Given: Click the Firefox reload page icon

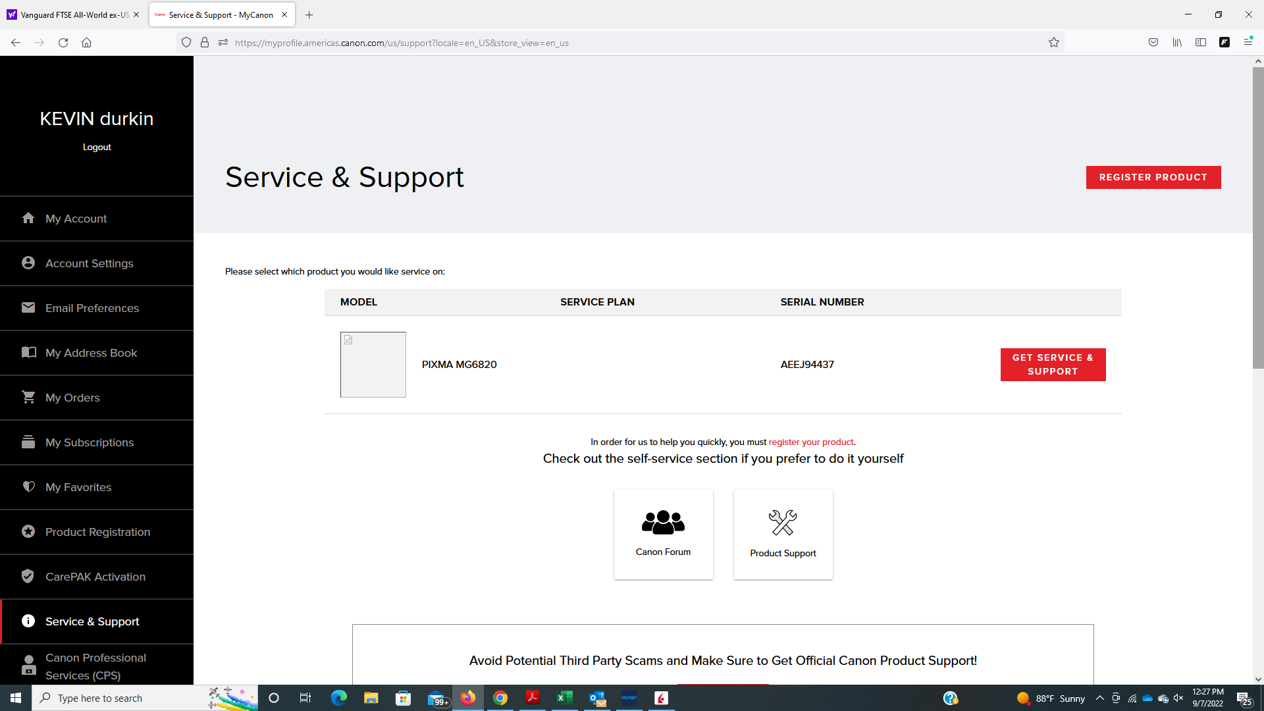Looking at the screenshot, I should tap(63, 43).
